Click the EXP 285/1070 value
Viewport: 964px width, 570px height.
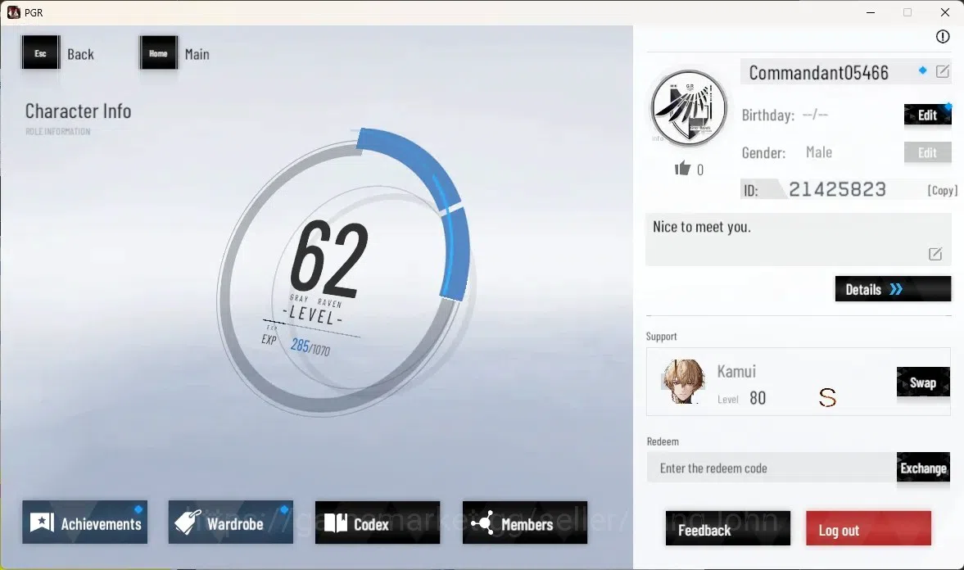click(310, 346)
